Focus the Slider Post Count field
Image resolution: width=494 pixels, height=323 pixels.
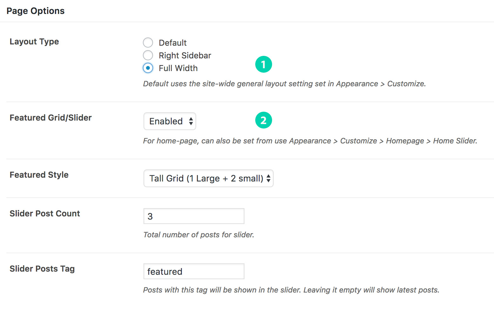coord(194,216)
